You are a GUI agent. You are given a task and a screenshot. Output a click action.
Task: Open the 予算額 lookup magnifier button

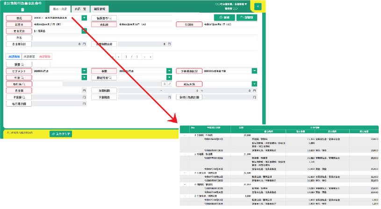[23, 97]
